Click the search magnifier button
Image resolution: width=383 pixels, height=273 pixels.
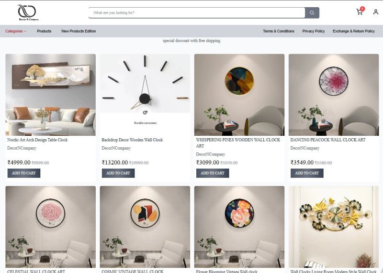point(312,13)
